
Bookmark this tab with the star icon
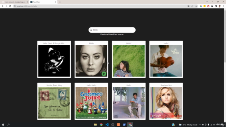(x=196, y=6)
